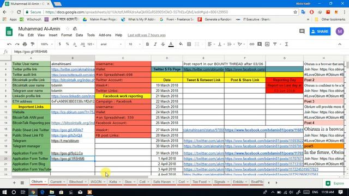
Task: Open the comments history icon
Action: 302,32
